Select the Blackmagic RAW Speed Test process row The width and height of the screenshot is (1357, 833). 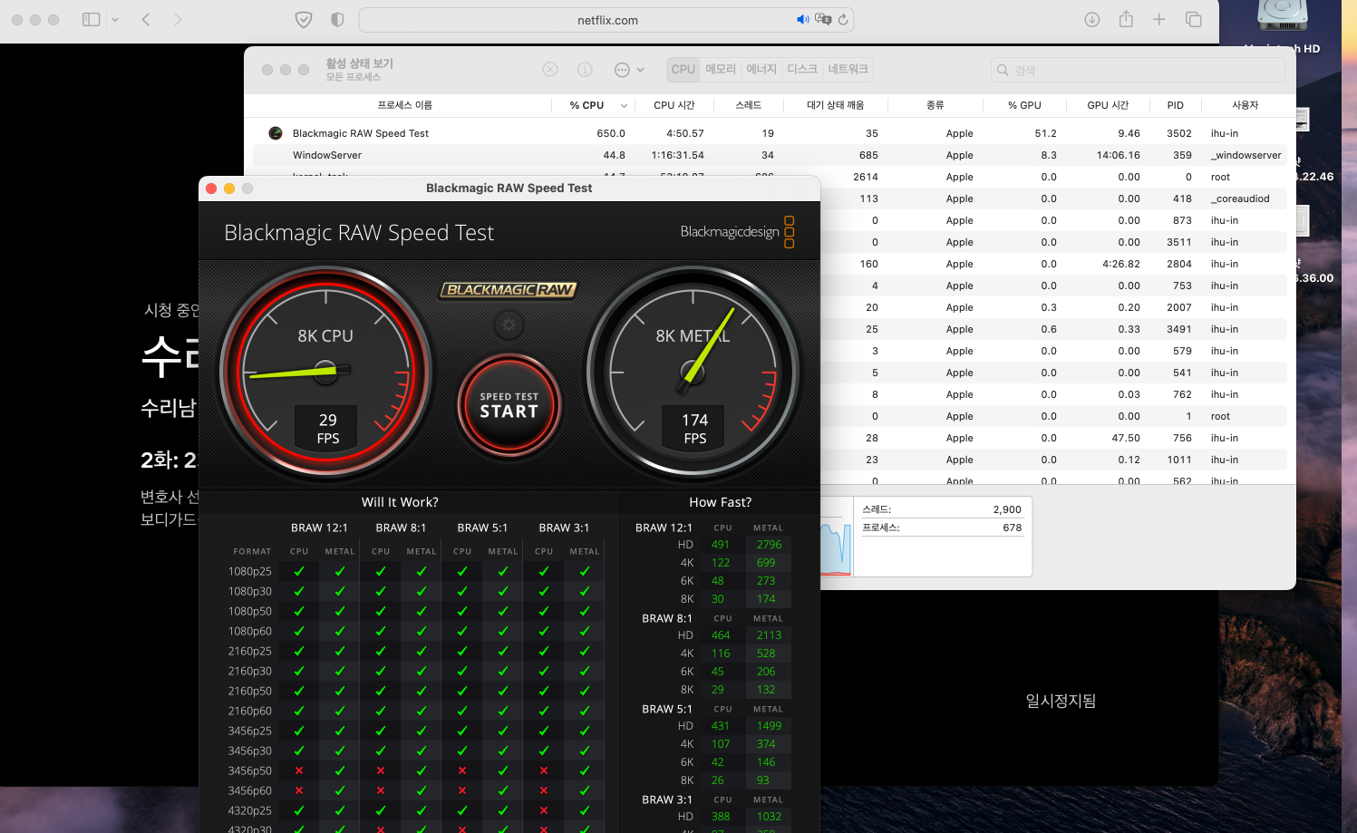click(x=361, y=133)
